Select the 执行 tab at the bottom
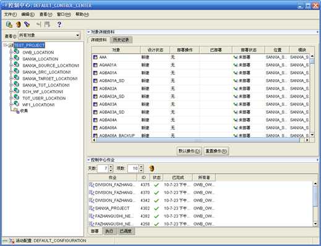 tap(109, 231)
